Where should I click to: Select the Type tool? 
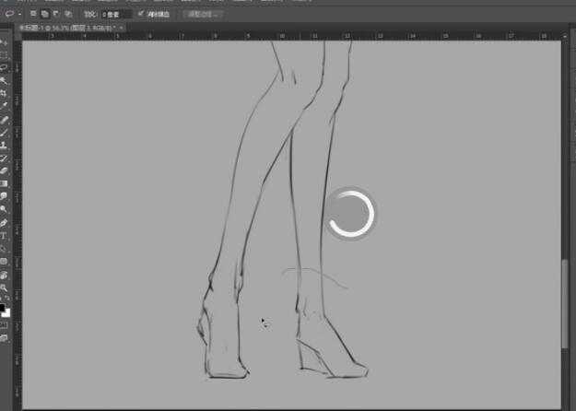click(4, 235)
